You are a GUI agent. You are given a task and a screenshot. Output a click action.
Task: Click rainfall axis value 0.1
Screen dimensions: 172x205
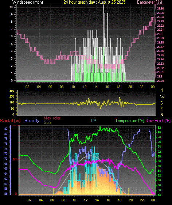15,159
